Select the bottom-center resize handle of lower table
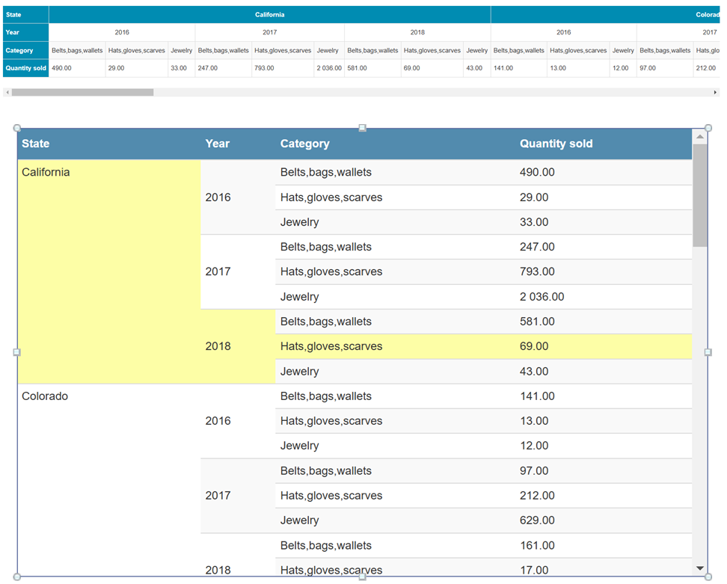Viewport: 727px width, 584px height. [363, 577]
